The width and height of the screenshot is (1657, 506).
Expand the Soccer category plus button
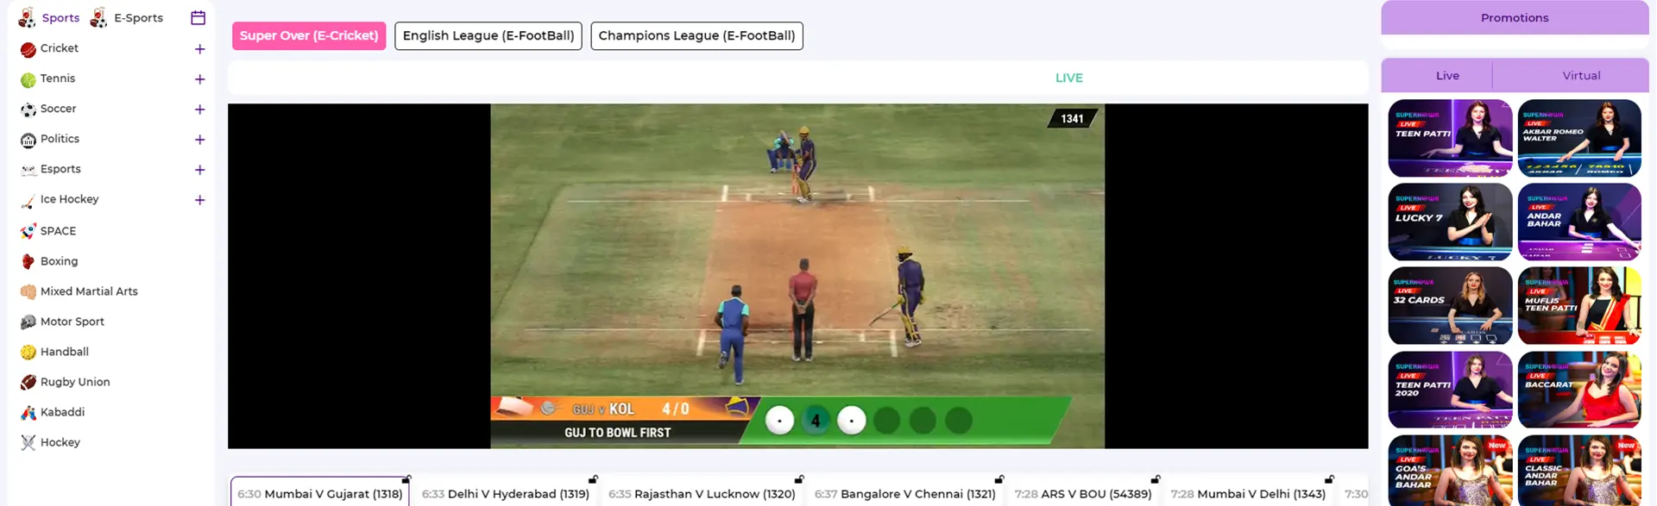(x=199, y=109)
